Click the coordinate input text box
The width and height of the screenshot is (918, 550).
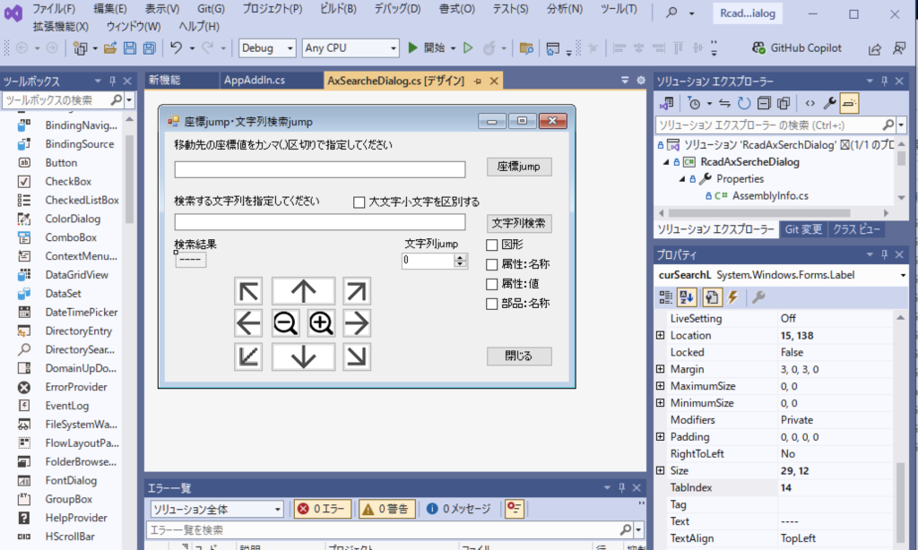click(x=320, y=169)
